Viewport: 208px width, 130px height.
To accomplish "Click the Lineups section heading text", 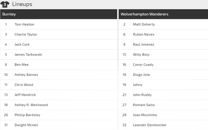I will pyautogui.click(x=22, y=4).
